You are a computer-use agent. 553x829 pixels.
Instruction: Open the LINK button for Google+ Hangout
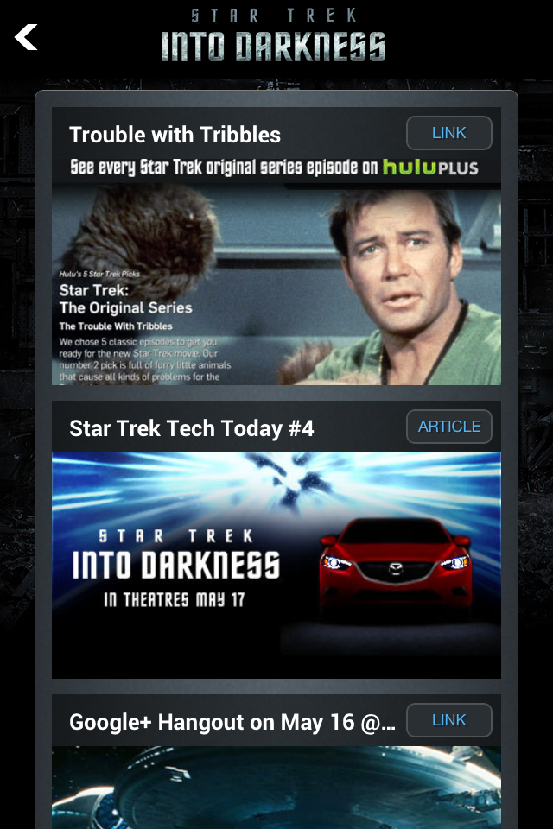[x=448, y=720]
